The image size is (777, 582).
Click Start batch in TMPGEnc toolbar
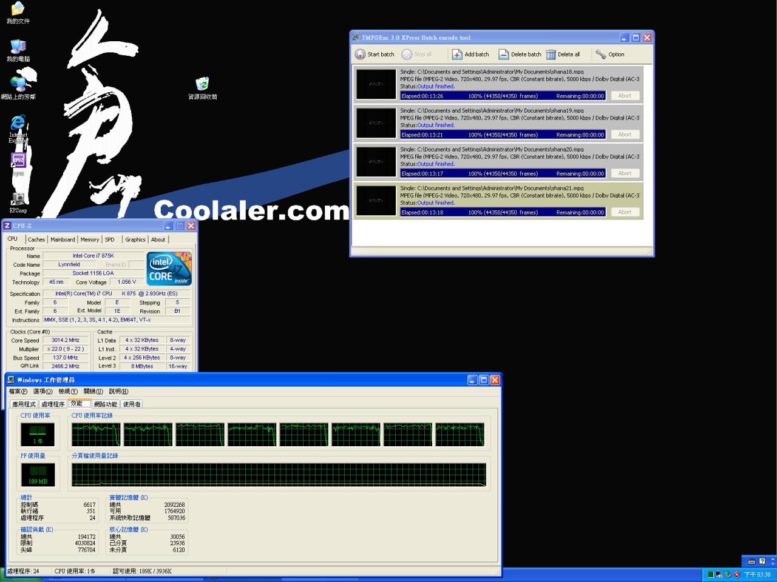tap(375, 55)
